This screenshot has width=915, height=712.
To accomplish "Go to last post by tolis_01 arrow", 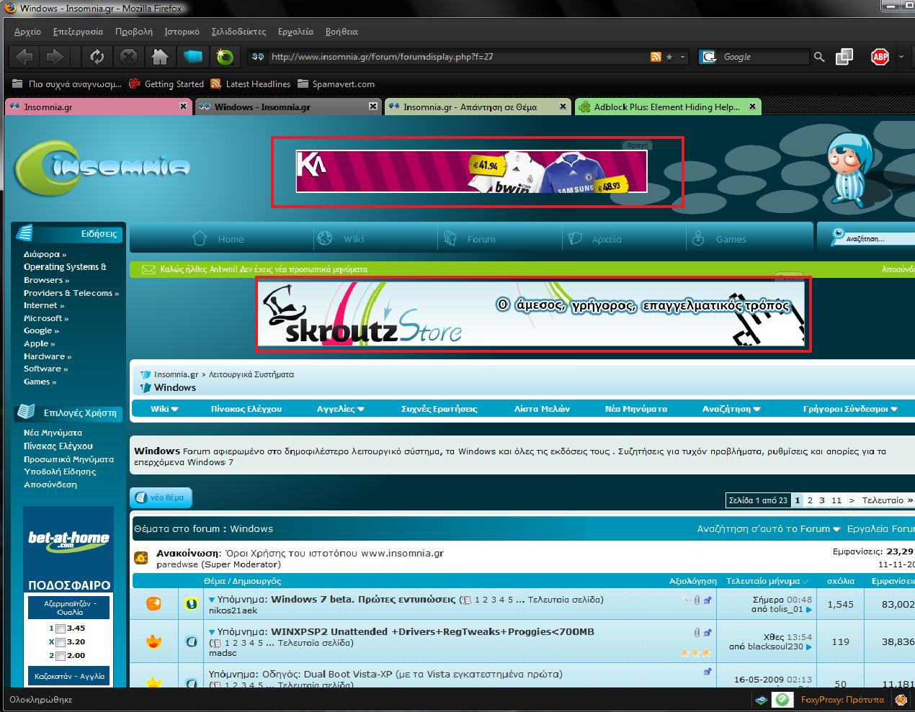I will point(808,610).
